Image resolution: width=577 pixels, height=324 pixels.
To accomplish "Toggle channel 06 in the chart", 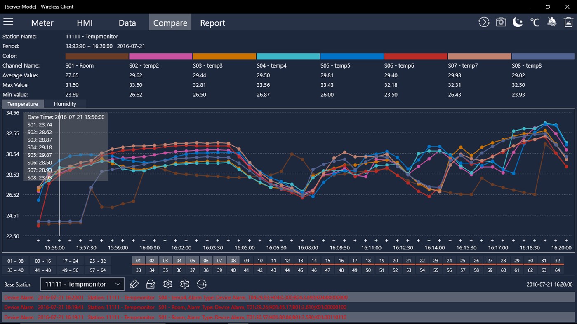I will (x=206, y=261).
